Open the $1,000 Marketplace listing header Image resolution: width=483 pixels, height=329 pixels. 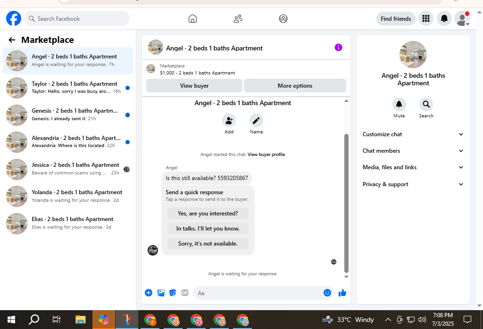246,69
